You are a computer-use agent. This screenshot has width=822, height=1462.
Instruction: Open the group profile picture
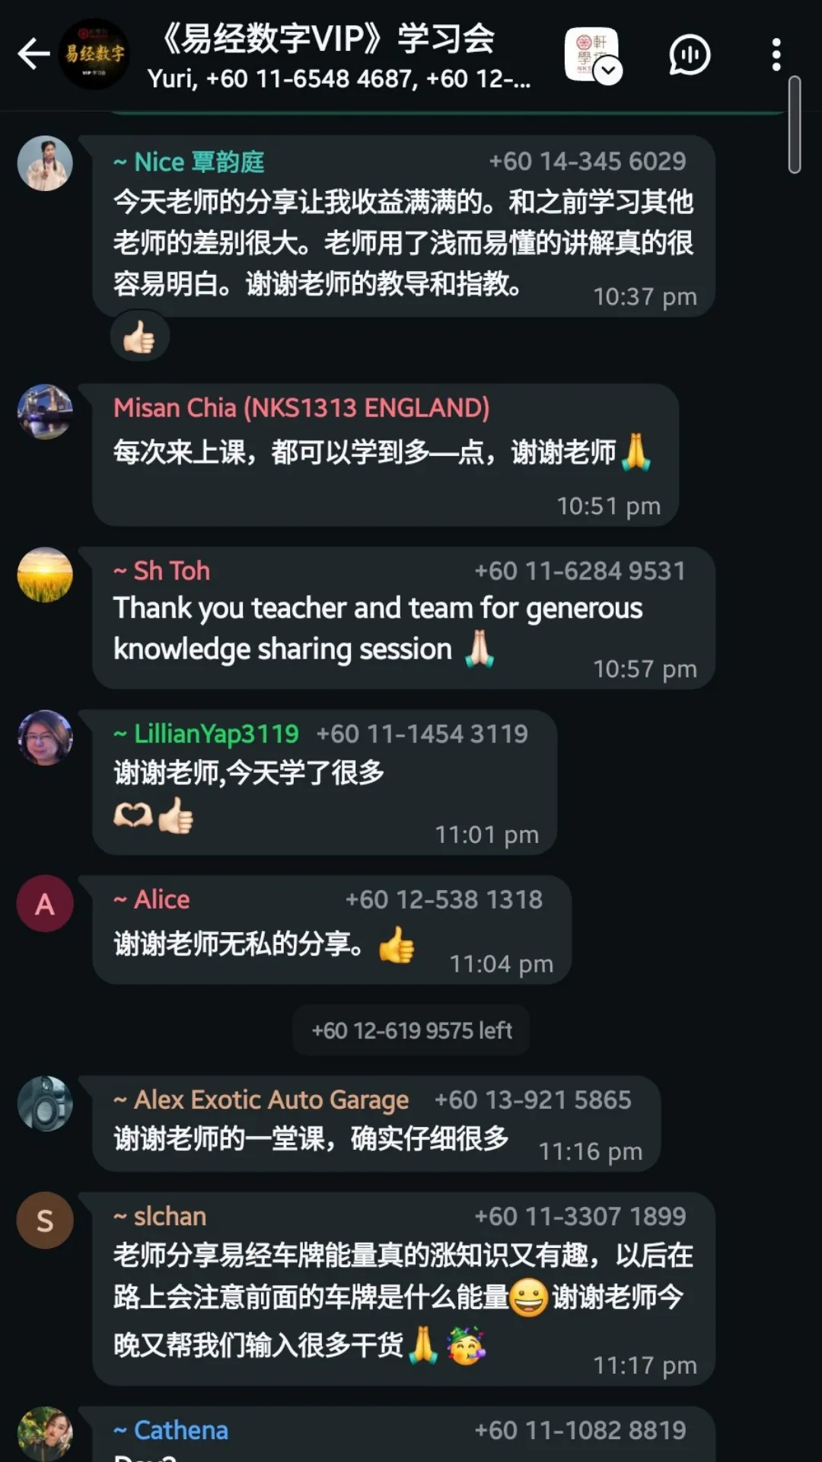pyautogui.click(x=94, y=54)
